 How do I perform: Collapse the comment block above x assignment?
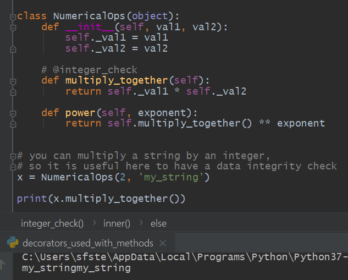[x=13, y=156]
